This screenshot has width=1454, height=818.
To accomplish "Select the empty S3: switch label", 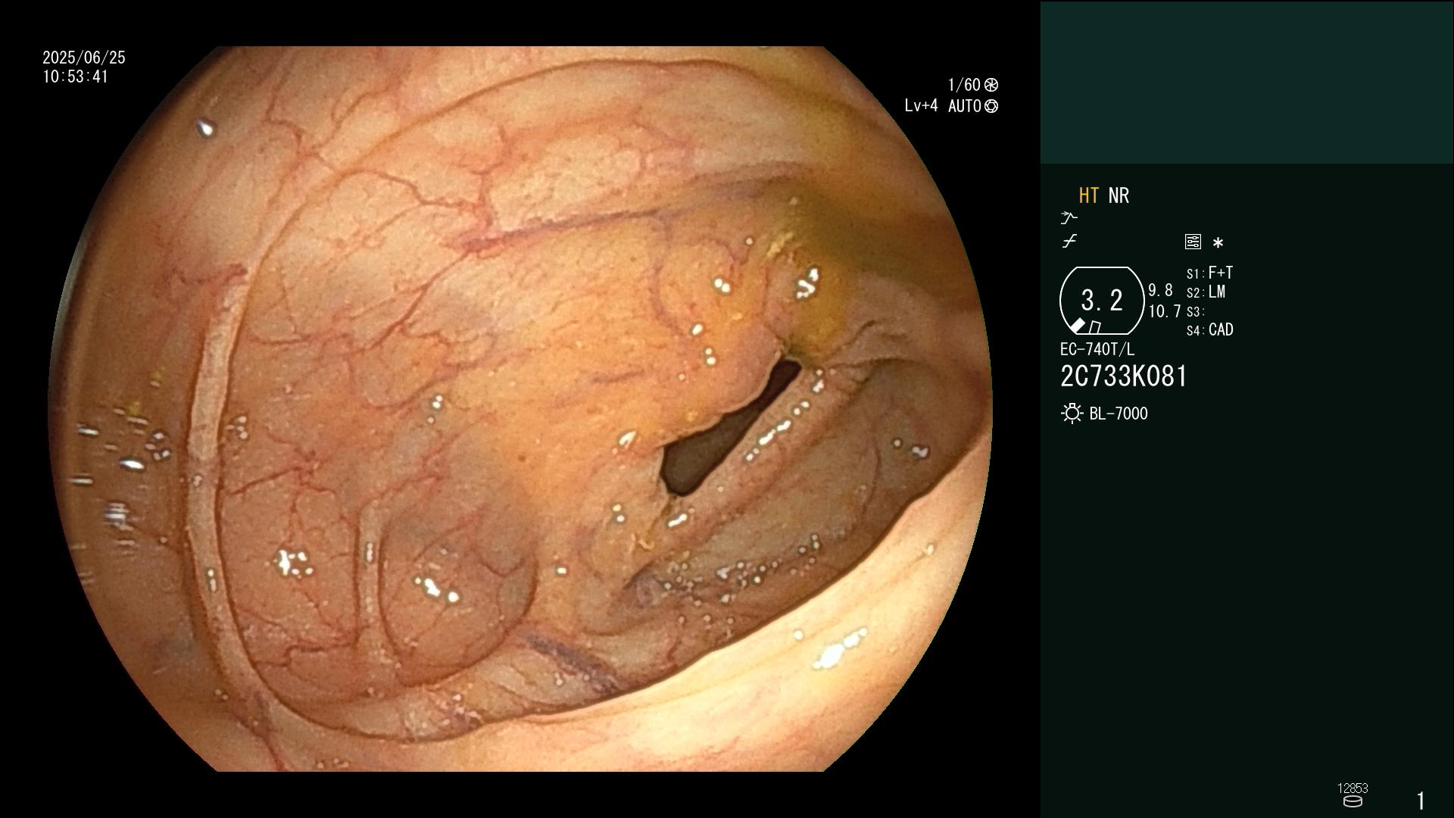I will click(1195, 312).
